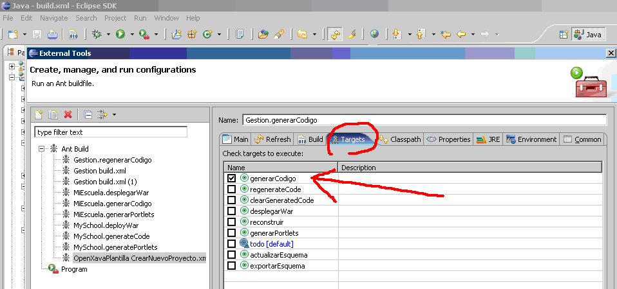The height and width of the screenshot is (289, 617).
Task: Open the Build tab
Action: (310, 139)
